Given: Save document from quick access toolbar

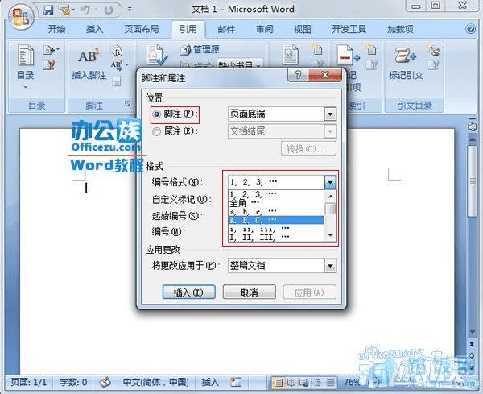Looking at the screenshot, I should click(x=48, y=10).
